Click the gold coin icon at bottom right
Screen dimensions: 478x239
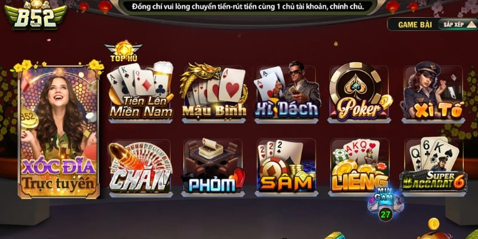point(434,225)
